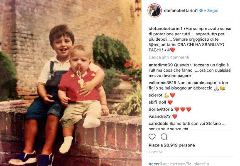Open stefanobettarini1 profile picture avatar
The image size is (240, 166).
click(x=154, y=10)
